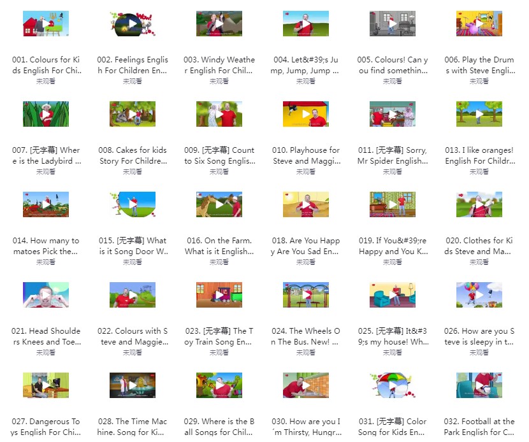Click title '028. The Time Machine. Song for Ki...'
529x442 pixels.
coord(132,427)
